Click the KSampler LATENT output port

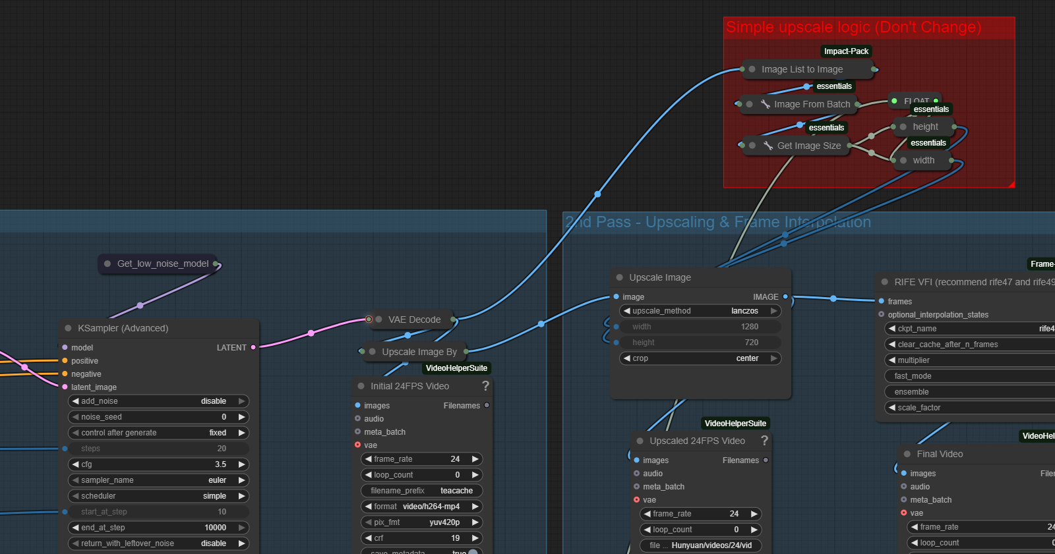click(253, 347)
